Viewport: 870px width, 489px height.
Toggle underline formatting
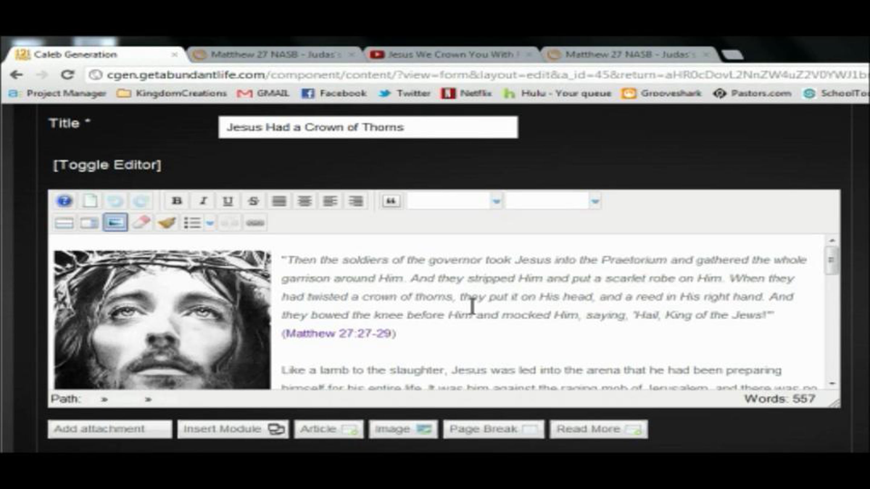[228, 201]
